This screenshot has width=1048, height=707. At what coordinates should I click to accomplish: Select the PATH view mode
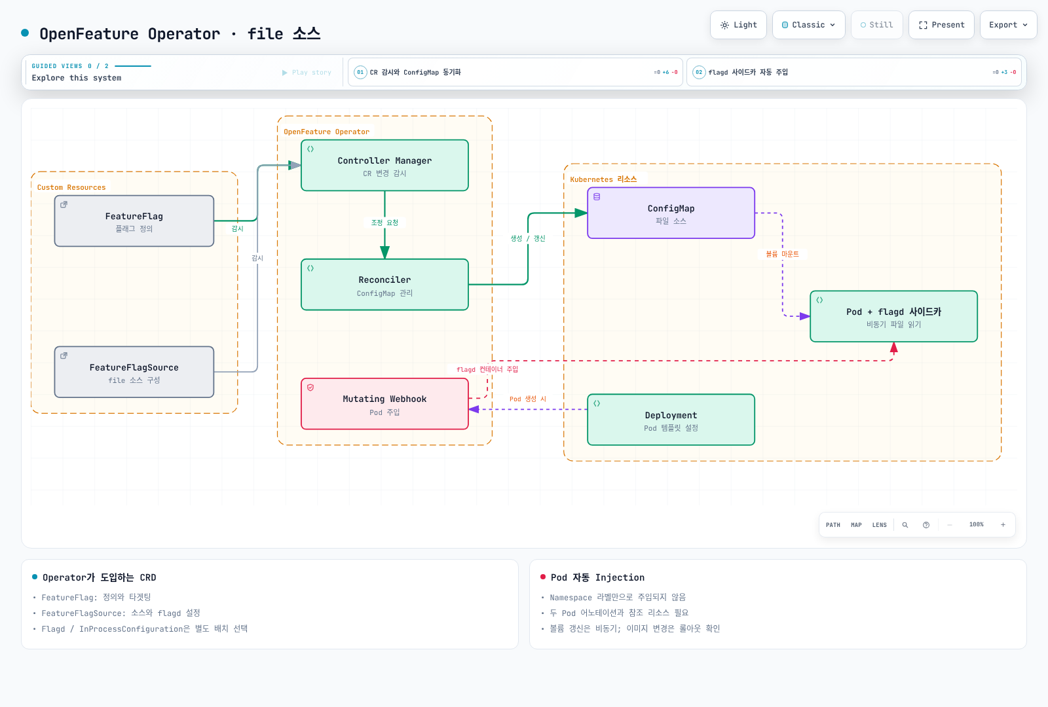(x=833, y=525)
